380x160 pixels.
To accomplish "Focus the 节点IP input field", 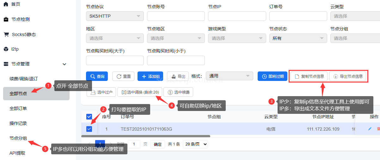I will click(x=237, y=16).
